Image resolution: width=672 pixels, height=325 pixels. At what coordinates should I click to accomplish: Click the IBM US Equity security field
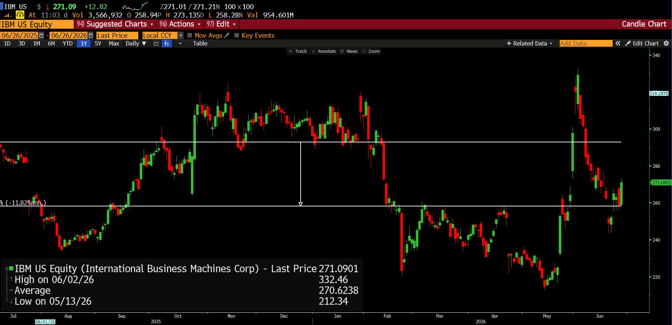(x=37, y=24)
